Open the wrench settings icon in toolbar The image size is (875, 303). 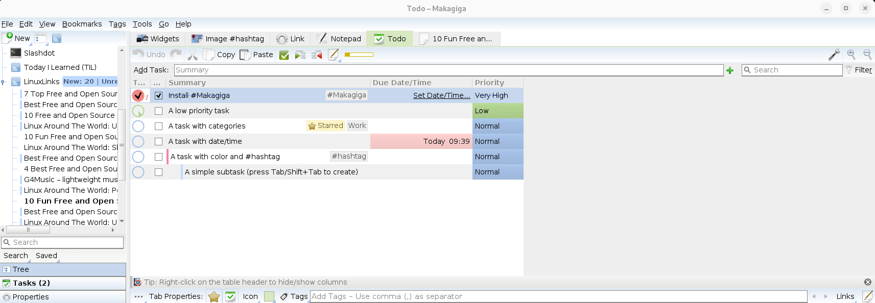pyautogui.click(x=834, y=55)
